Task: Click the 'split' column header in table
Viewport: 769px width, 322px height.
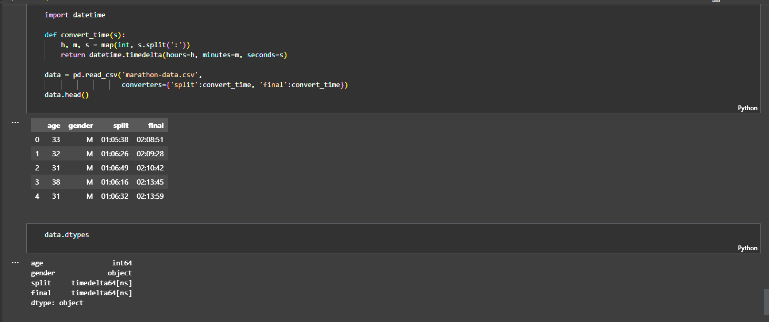Action: click(121, 125)
